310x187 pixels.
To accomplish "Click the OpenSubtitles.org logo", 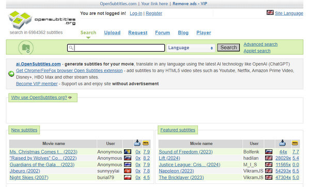I will (x=42, y=20).
